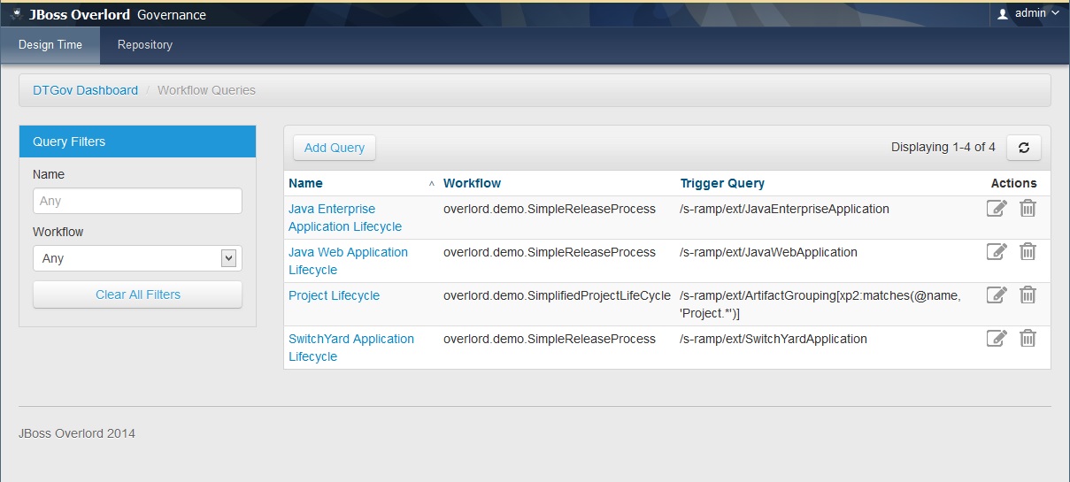
Task: Select the ArtifactGrouping trigger query cell
Action: click(820, 304)
